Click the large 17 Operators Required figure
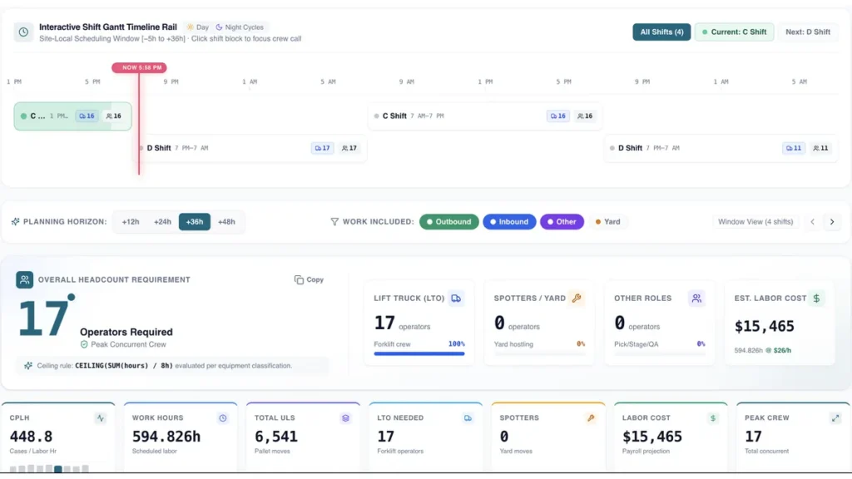Viewport: 852px width, 479px height. coord(43,319)
